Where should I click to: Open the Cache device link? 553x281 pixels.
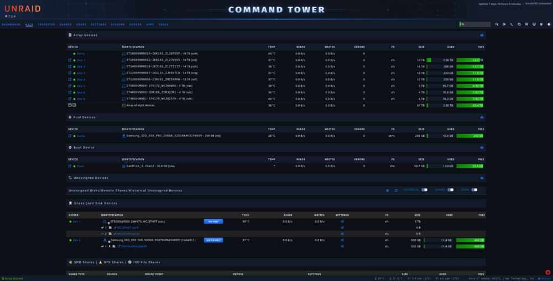click(x=81, y=136)
